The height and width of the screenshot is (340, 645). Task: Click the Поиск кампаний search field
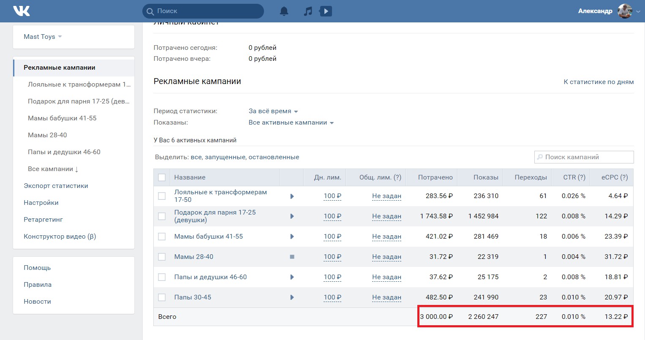(x=584, y=157)
